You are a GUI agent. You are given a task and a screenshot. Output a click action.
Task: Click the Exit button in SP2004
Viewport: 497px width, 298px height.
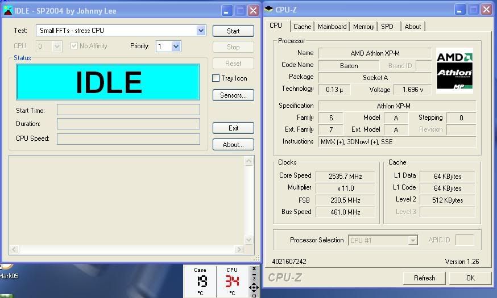click(x=233, y=128)
